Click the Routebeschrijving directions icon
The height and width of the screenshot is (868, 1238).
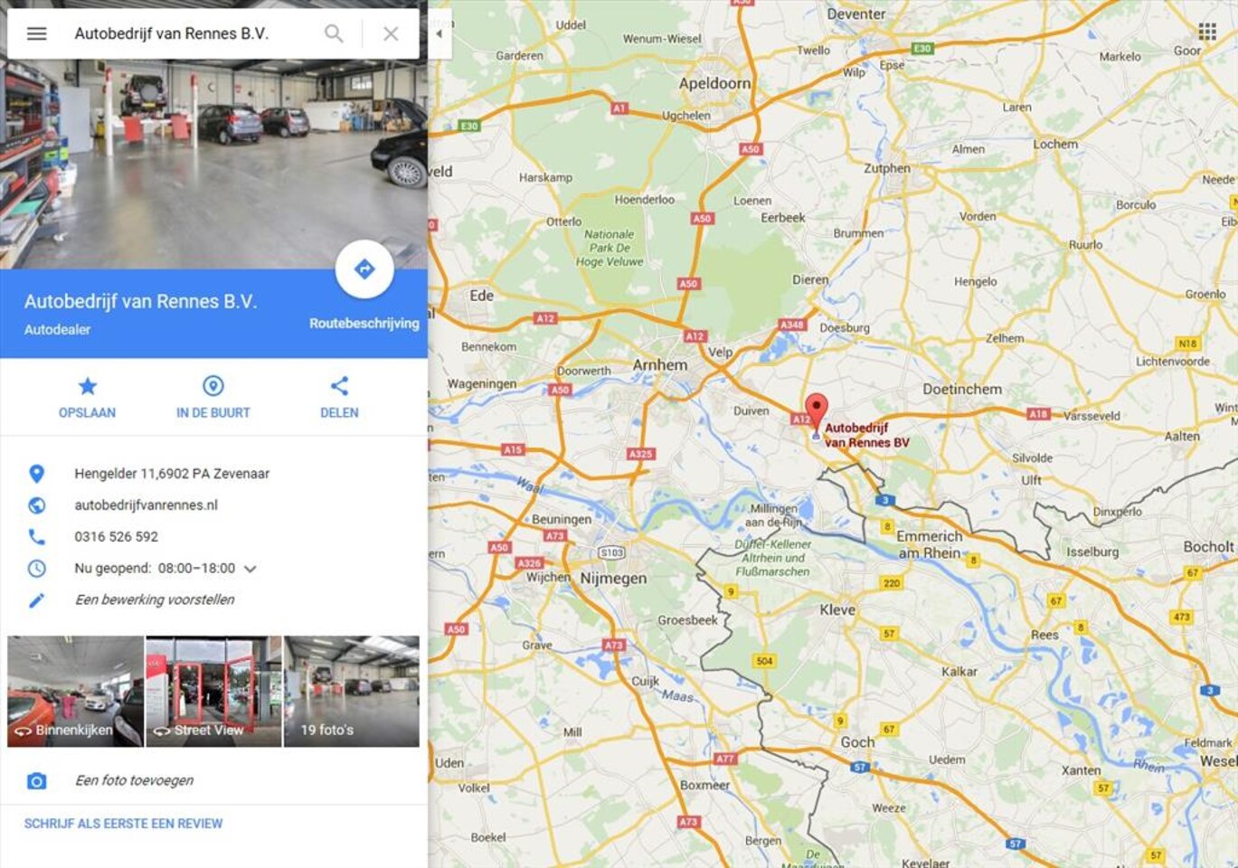[364, 269]
